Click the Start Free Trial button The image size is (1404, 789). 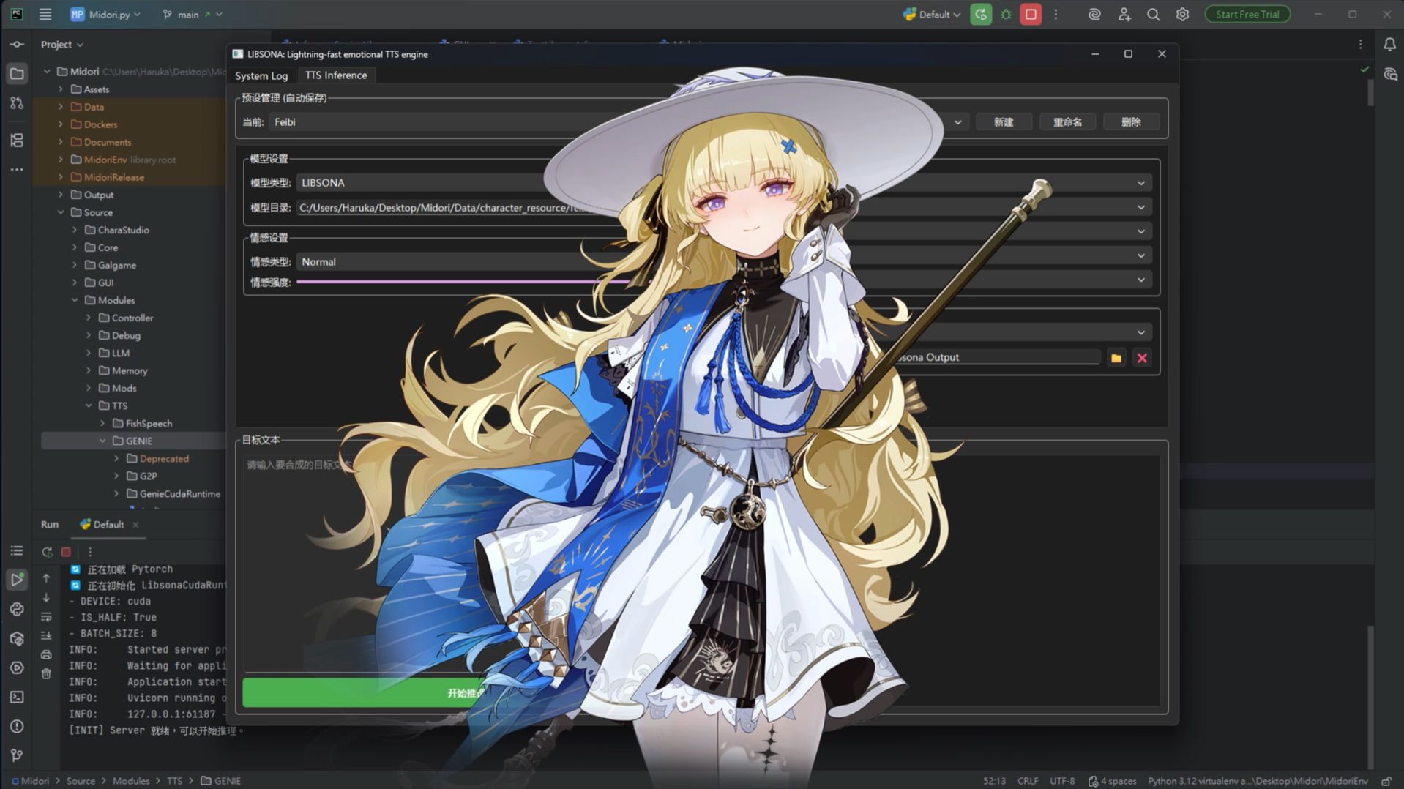[x=1247, y=14]
